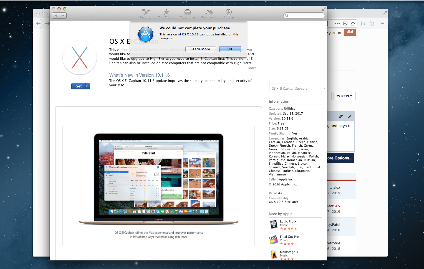Viewport: 424px width, 269px height.
Task: Click the chevron next to El Capitan Support
Action: pos(324,88)
